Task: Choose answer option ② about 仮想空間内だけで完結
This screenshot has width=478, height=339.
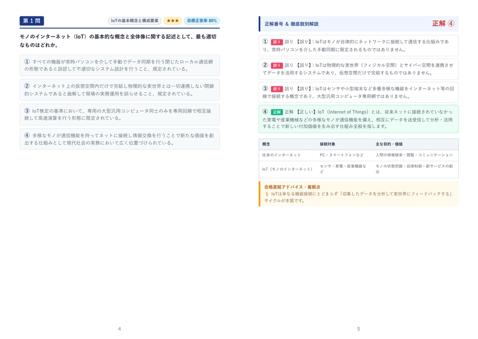Action: click(119, 90)
